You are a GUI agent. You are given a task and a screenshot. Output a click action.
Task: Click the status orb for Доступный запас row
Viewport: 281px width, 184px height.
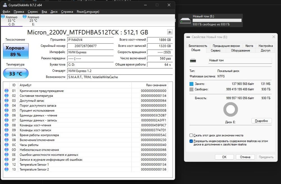6,100
